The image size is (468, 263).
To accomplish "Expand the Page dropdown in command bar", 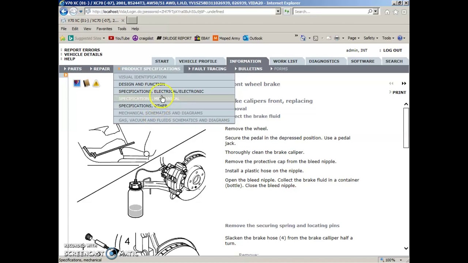I will pyautogui.click(x=354, y=38).
